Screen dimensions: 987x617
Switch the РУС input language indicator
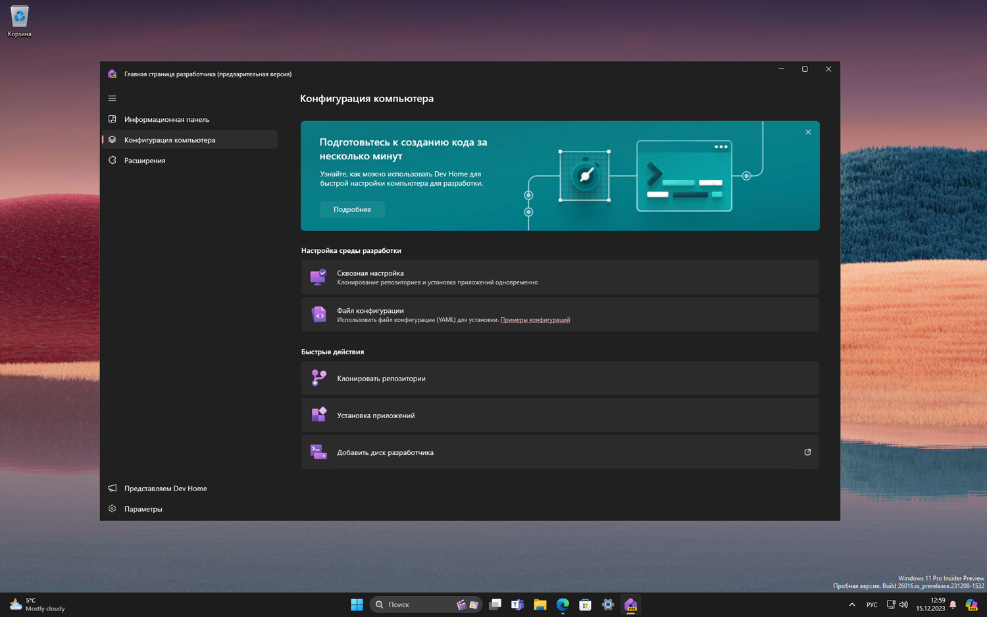(872, 604)
